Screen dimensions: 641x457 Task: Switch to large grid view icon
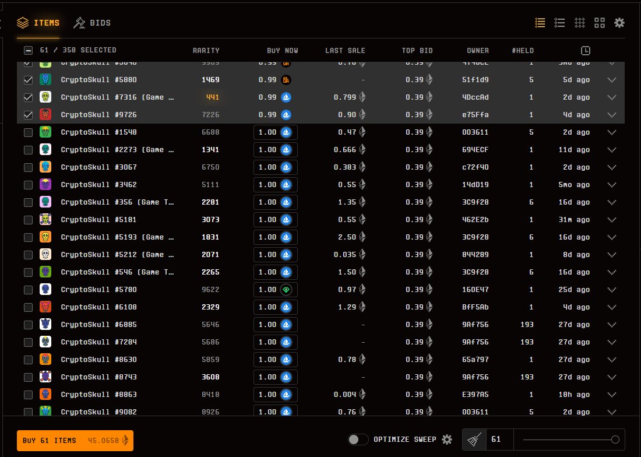[x=600, y=23]
